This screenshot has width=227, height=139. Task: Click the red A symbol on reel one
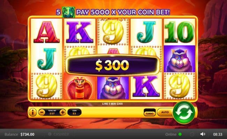click(x=46, y=32)
